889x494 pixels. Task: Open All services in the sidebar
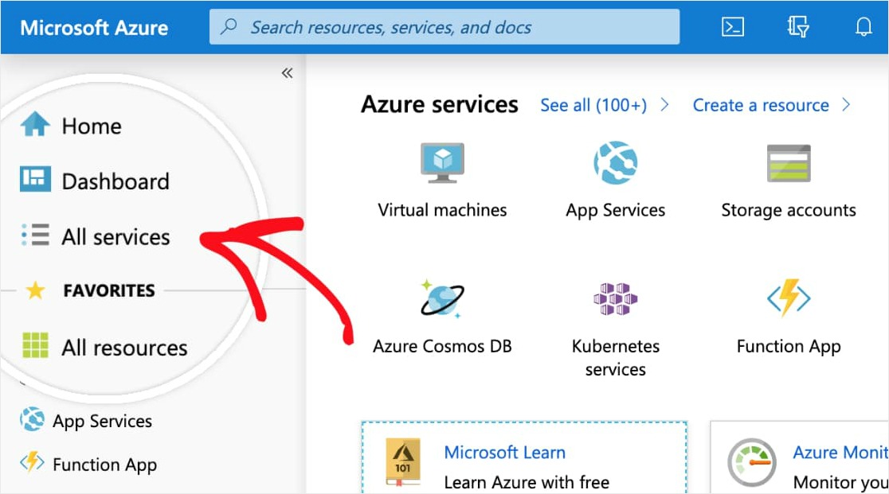pos(116,237)
